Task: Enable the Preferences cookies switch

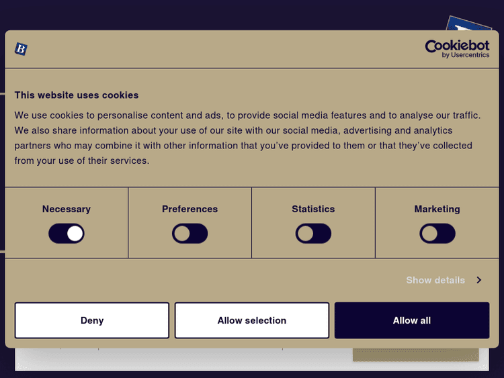Action: click(x=190, y=234)
